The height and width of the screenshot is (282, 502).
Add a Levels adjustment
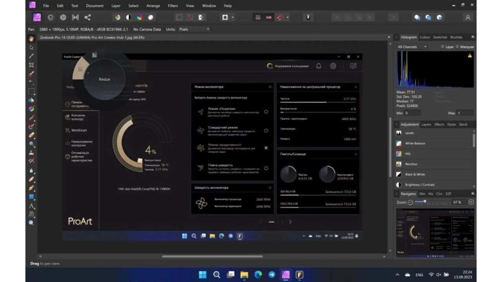(409, 133)
